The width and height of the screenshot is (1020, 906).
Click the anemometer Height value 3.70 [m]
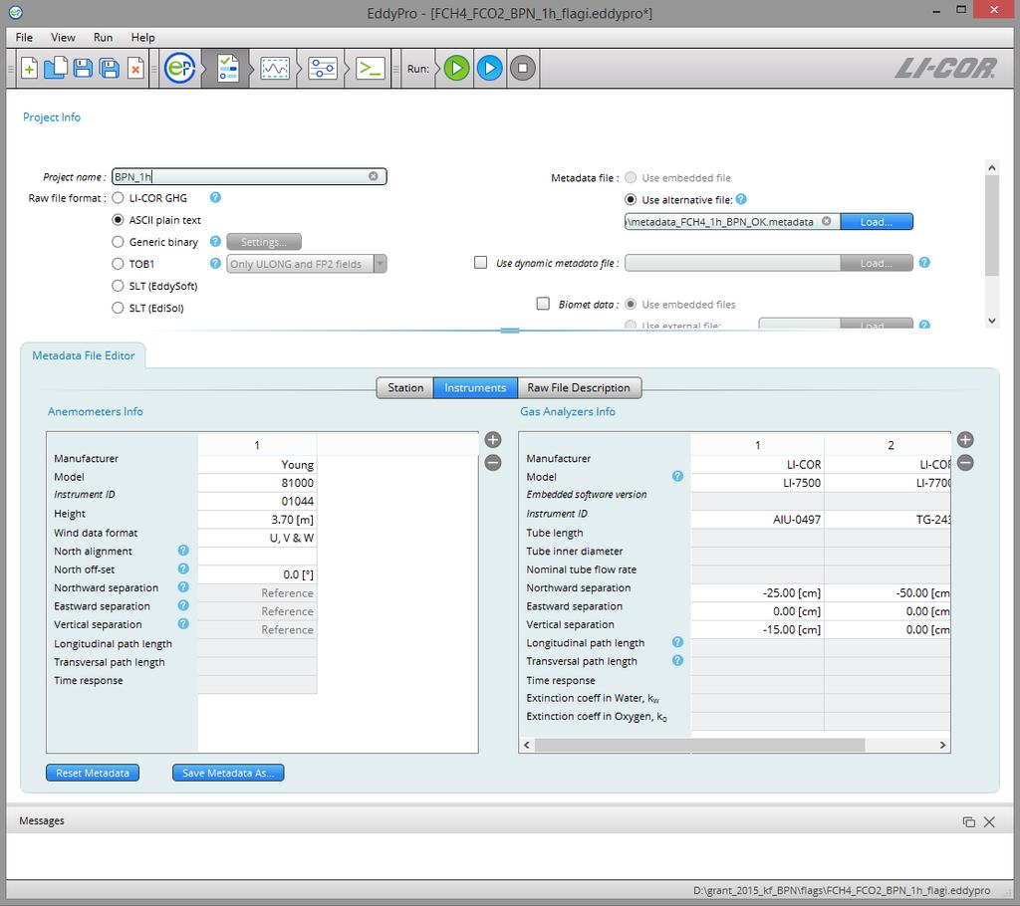tap(257, 520)
